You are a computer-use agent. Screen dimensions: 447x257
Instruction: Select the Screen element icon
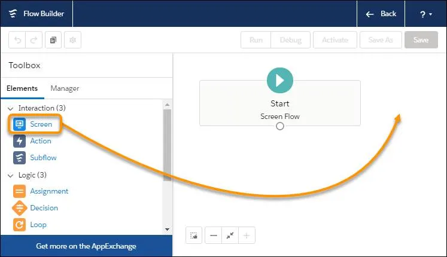coord(19,124)
